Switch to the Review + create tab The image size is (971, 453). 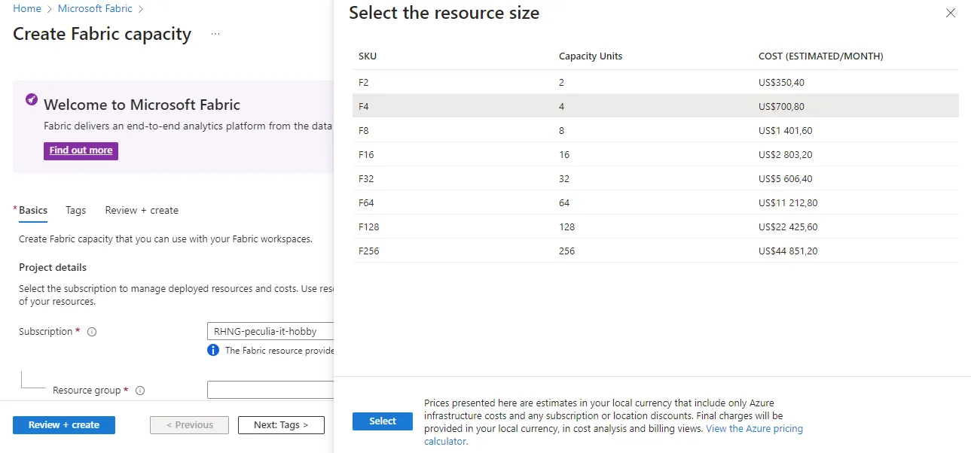click(142, 211)
